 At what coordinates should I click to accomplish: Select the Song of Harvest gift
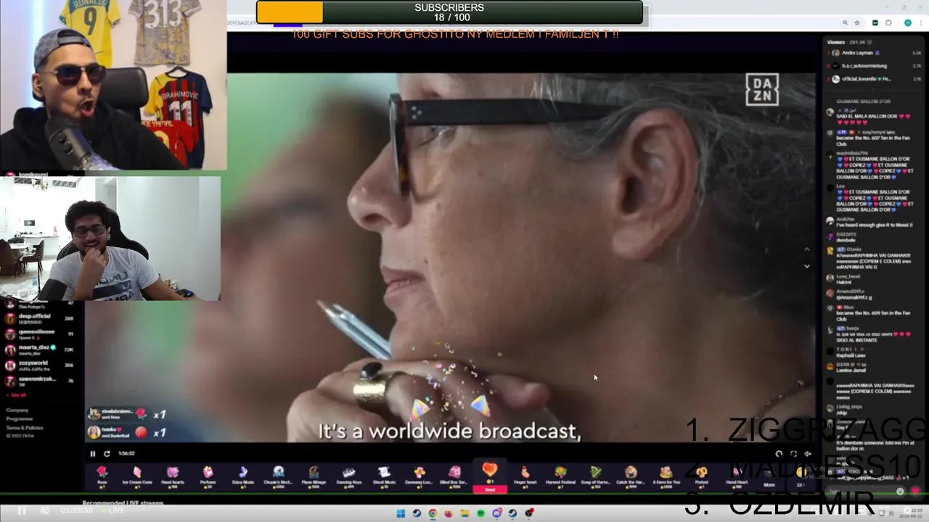point(596,476)
